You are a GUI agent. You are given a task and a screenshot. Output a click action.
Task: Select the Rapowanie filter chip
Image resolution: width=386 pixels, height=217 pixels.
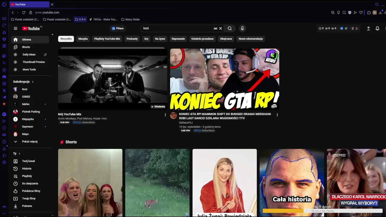coord(178,39)
